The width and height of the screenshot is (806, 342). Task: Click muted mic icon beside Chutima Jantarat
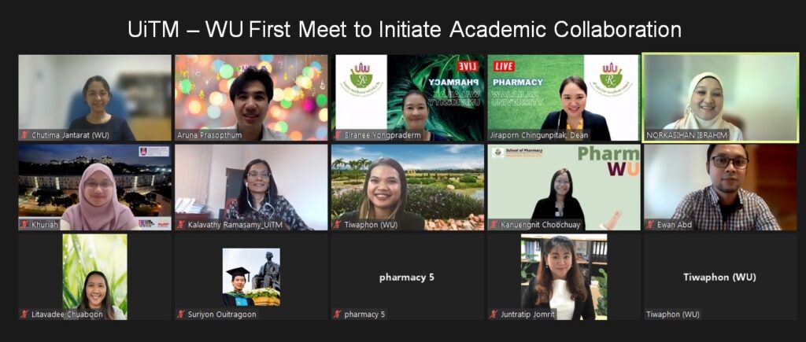pyautogui.click(x=24, y=135)
